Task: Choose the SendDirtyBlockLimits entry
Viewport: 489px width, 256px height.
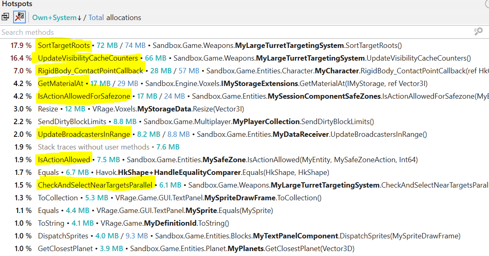Action: (x=72, y=122)
